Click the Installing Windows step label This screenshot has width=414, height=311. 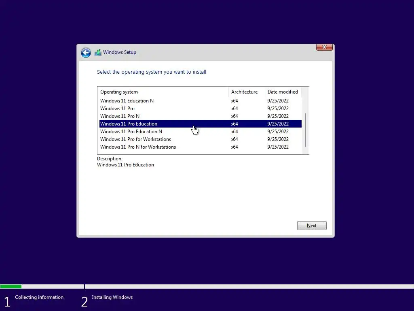(x=112, y=297)
